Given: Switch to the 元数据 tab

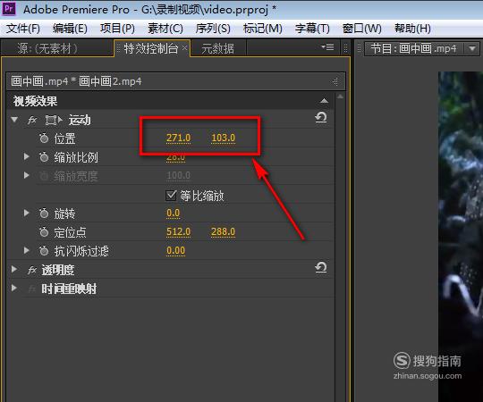Looking at the screenshot, I should click(x=217, y=48).
